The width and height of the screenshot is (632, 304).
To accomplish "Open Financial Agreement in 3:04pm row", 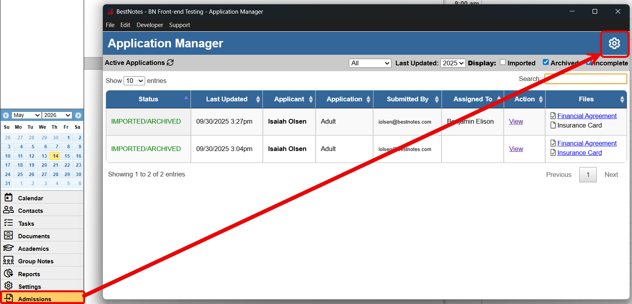I will tap(587, 143).
